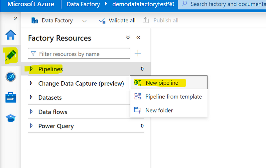Click the Factory Resources heading
The image size is (266, 168).
coord(60,38)
